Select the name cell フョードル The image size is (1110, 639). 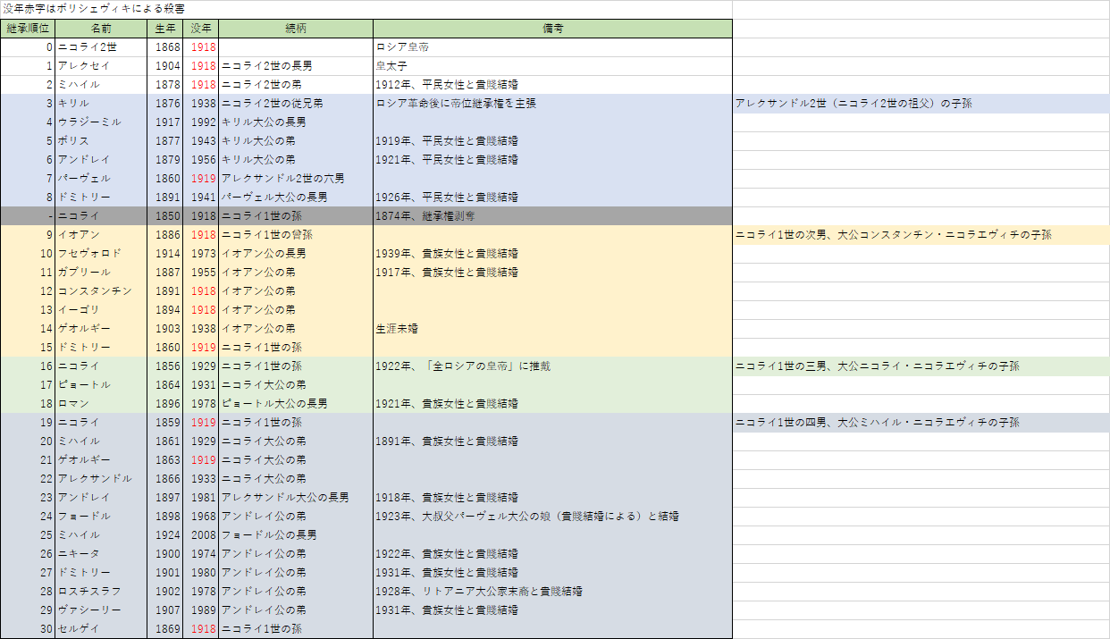coord(101,517)
